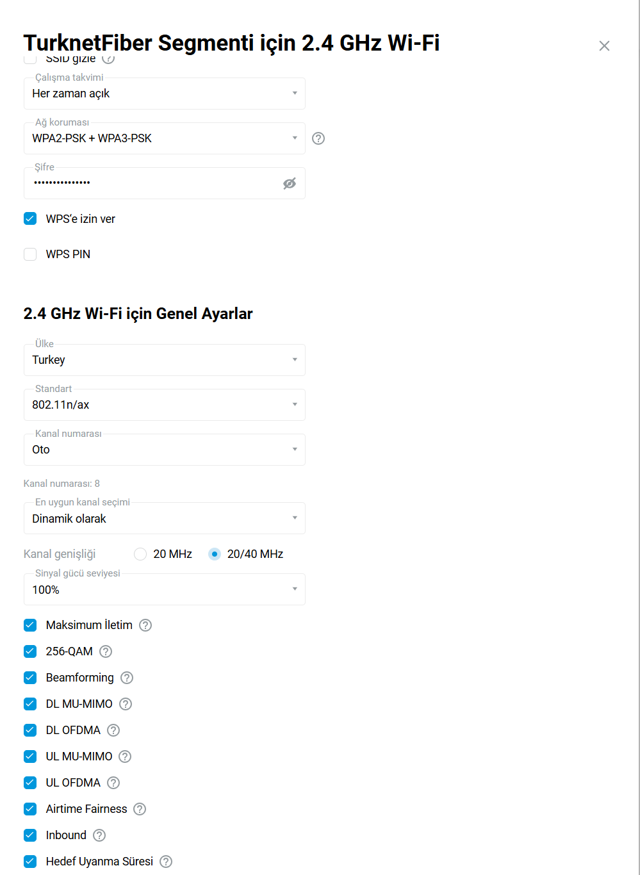Expand the Ülke country dropdown
Screen dimensions: 640x875
click(x=165, y=360)
